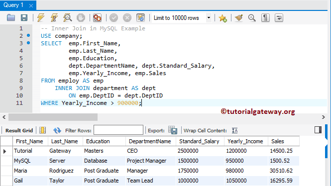Screen dimensions: 331x186
Task: Select the Tutorial row marker arrow
Action: tap(5, 151)
